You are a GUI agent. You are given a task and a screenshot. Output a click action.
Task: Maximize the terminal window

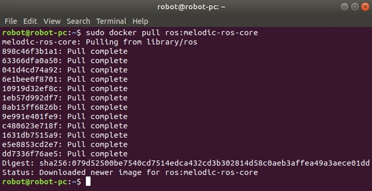point(355,7)
